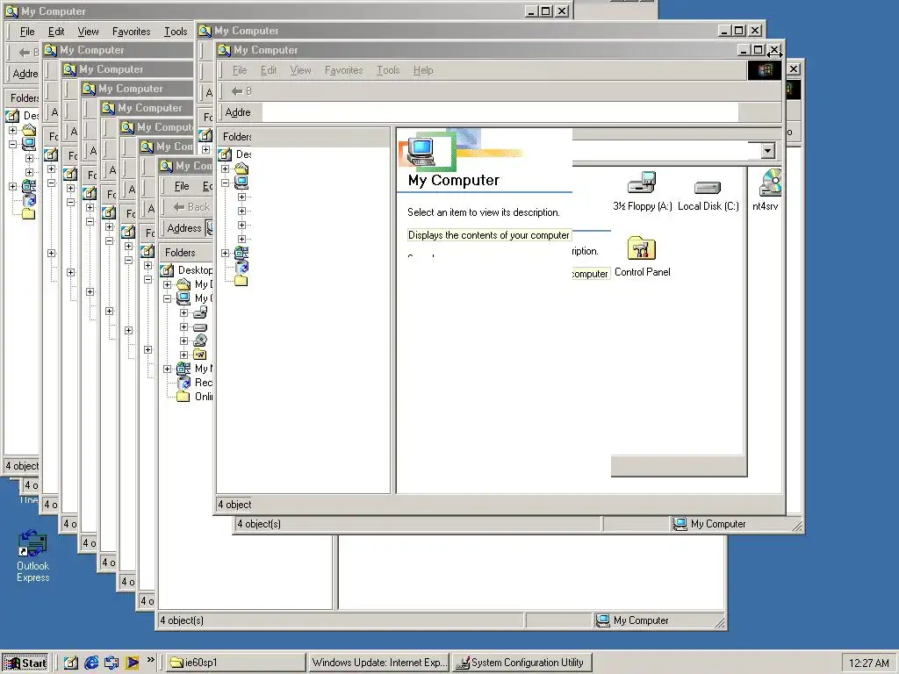
Task: Click the 'My Computer' heading text
Action: tap(454, 180)
